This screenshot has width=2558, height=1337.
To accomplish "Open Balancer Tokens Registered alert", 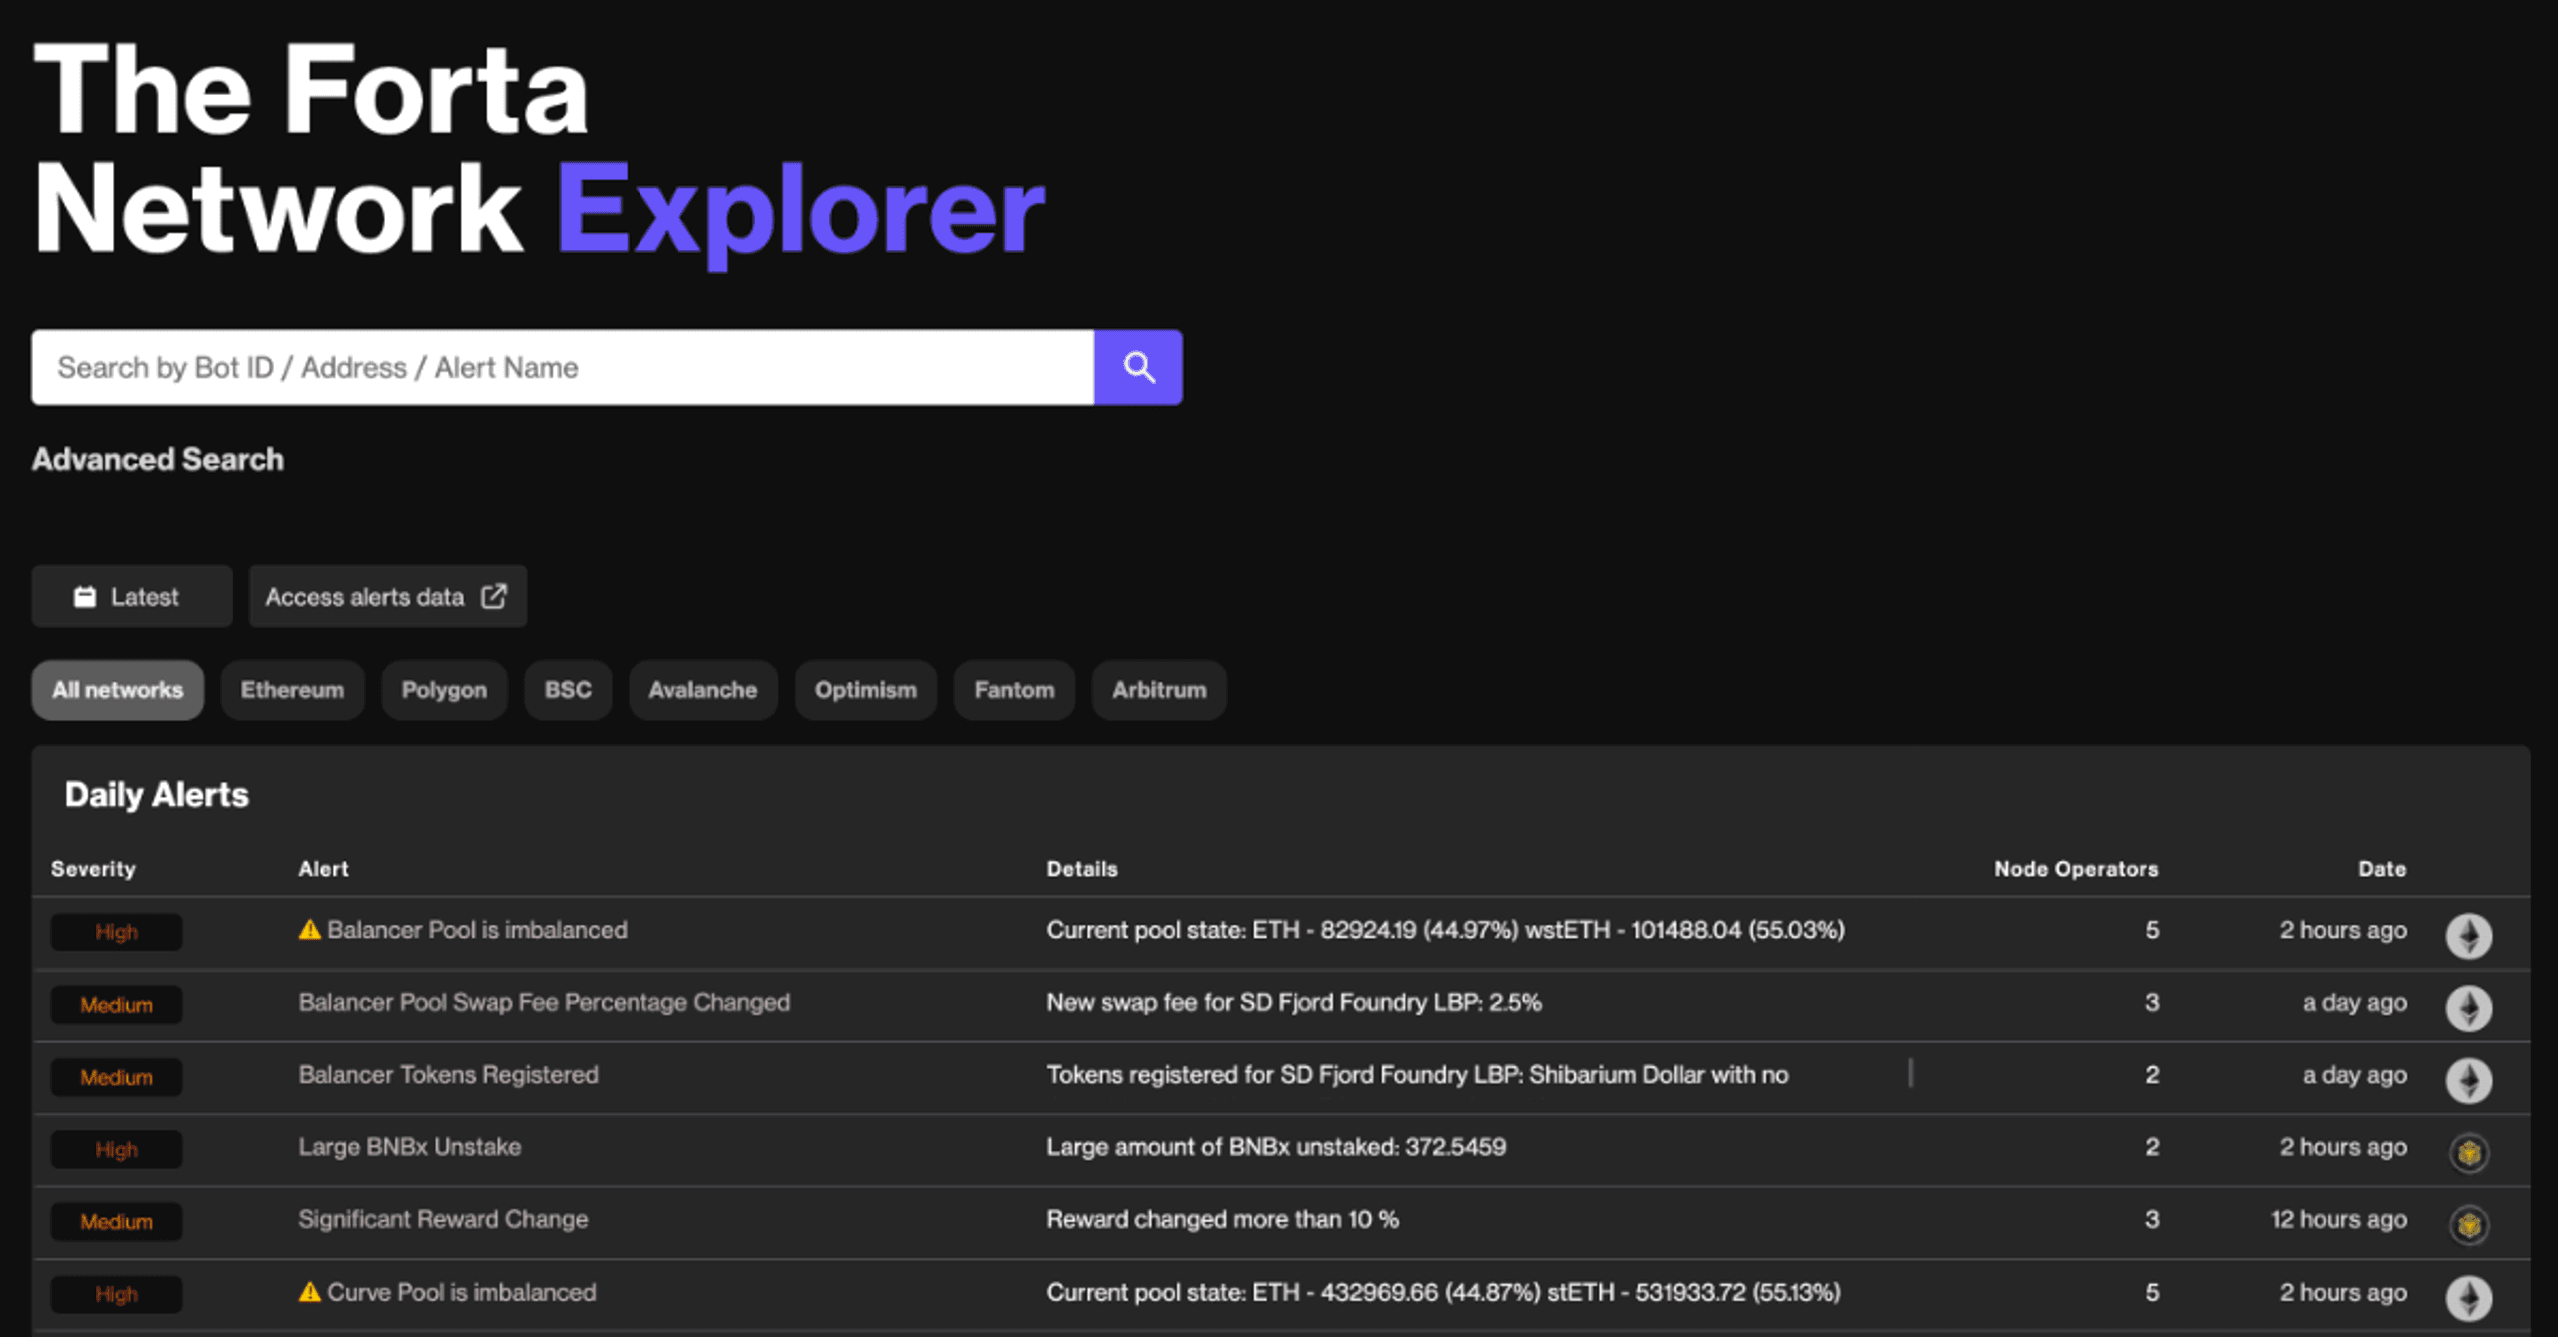I will coord(449,1074).
